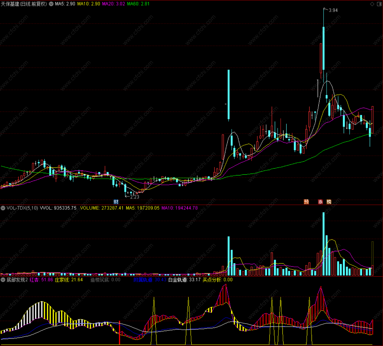
Task: Select the MA5: 2.90 label
Action: (65, 4)
